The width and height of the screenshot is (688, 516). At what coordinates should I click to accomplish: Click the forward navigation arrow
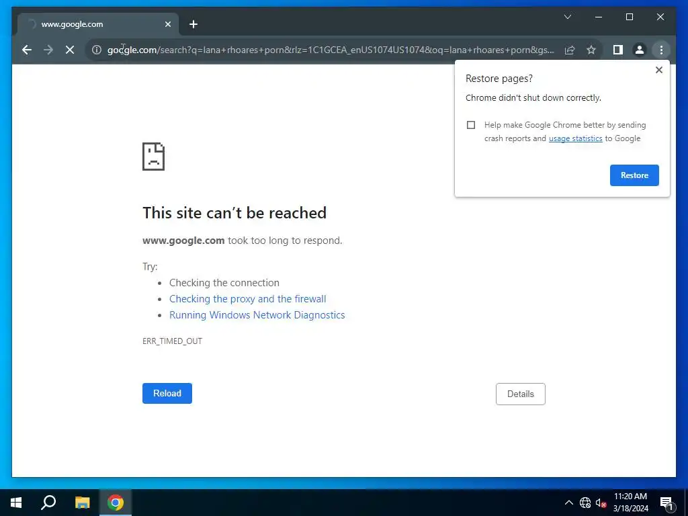tap(48, 50)
